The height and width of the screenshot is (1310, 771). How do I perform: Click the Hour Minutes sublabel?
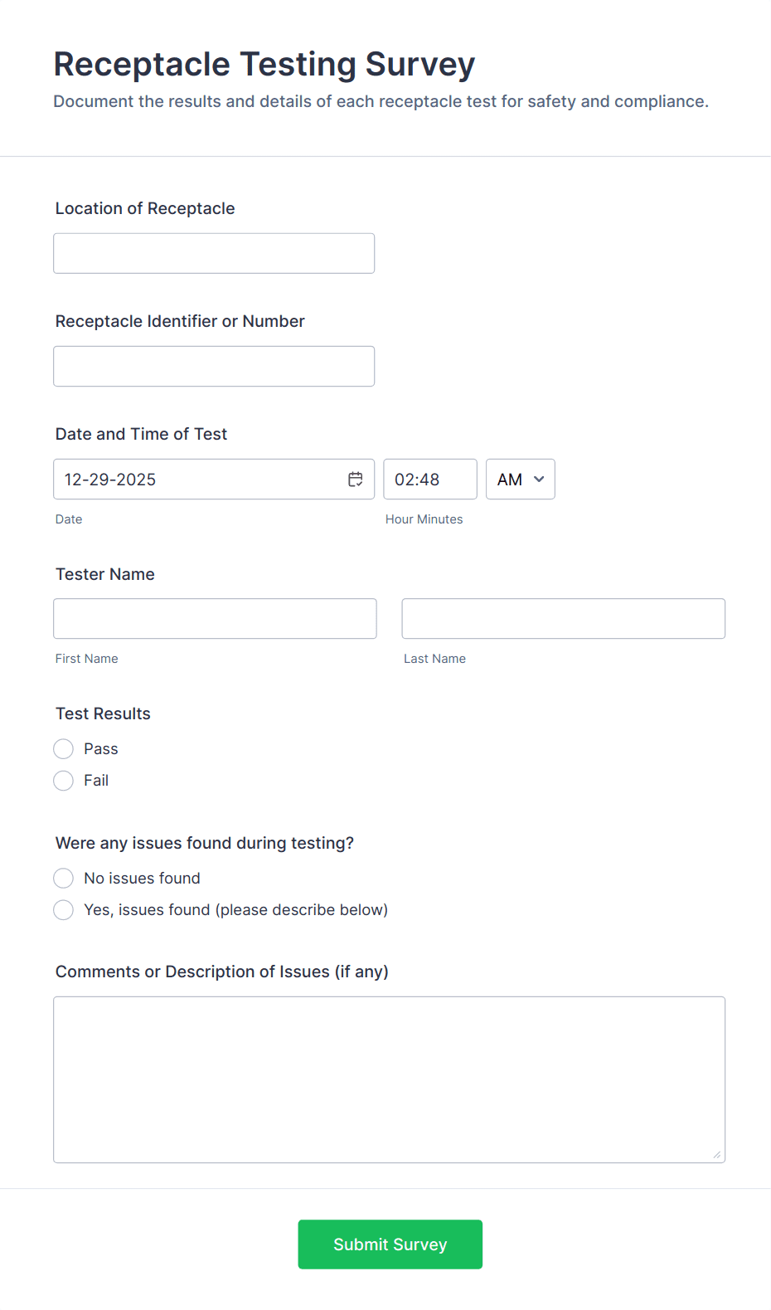click(424, 519)
